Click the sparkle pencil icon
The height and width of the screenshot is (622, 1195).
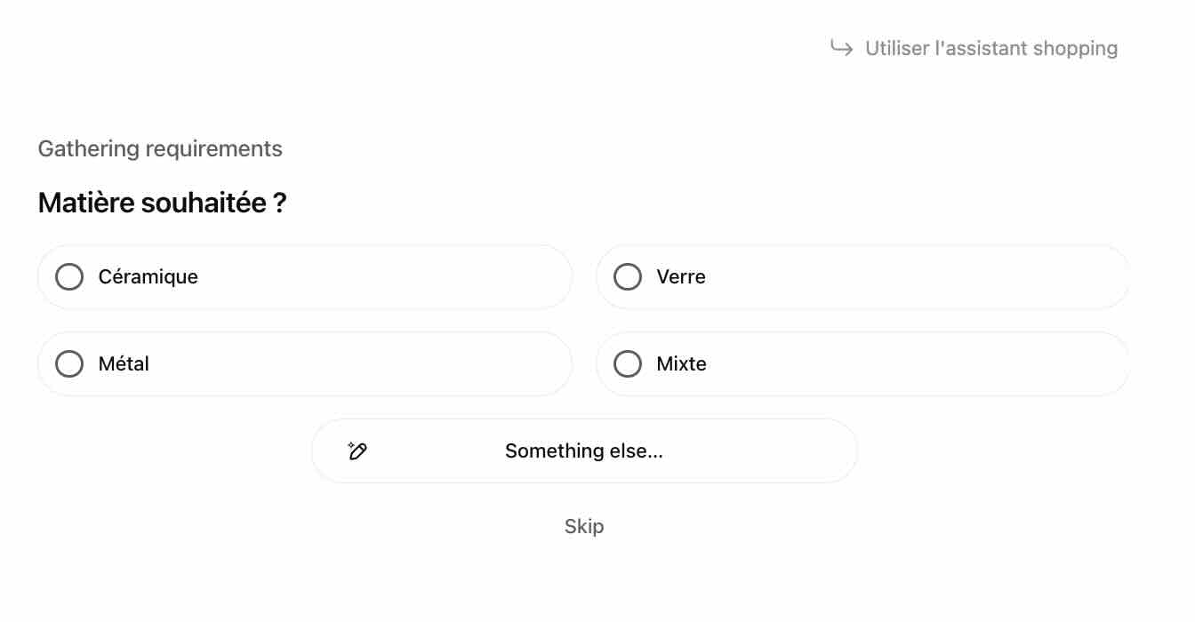click(357, 451)
